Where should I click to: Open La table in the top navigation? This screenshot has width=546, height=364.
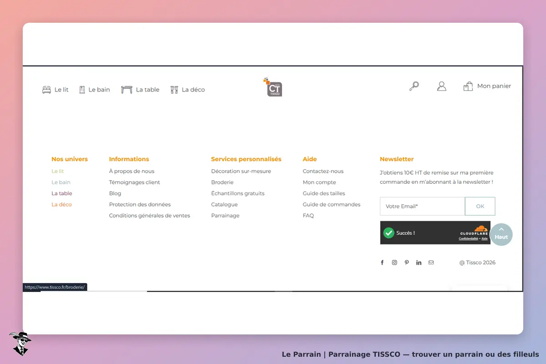coord(148,90)
